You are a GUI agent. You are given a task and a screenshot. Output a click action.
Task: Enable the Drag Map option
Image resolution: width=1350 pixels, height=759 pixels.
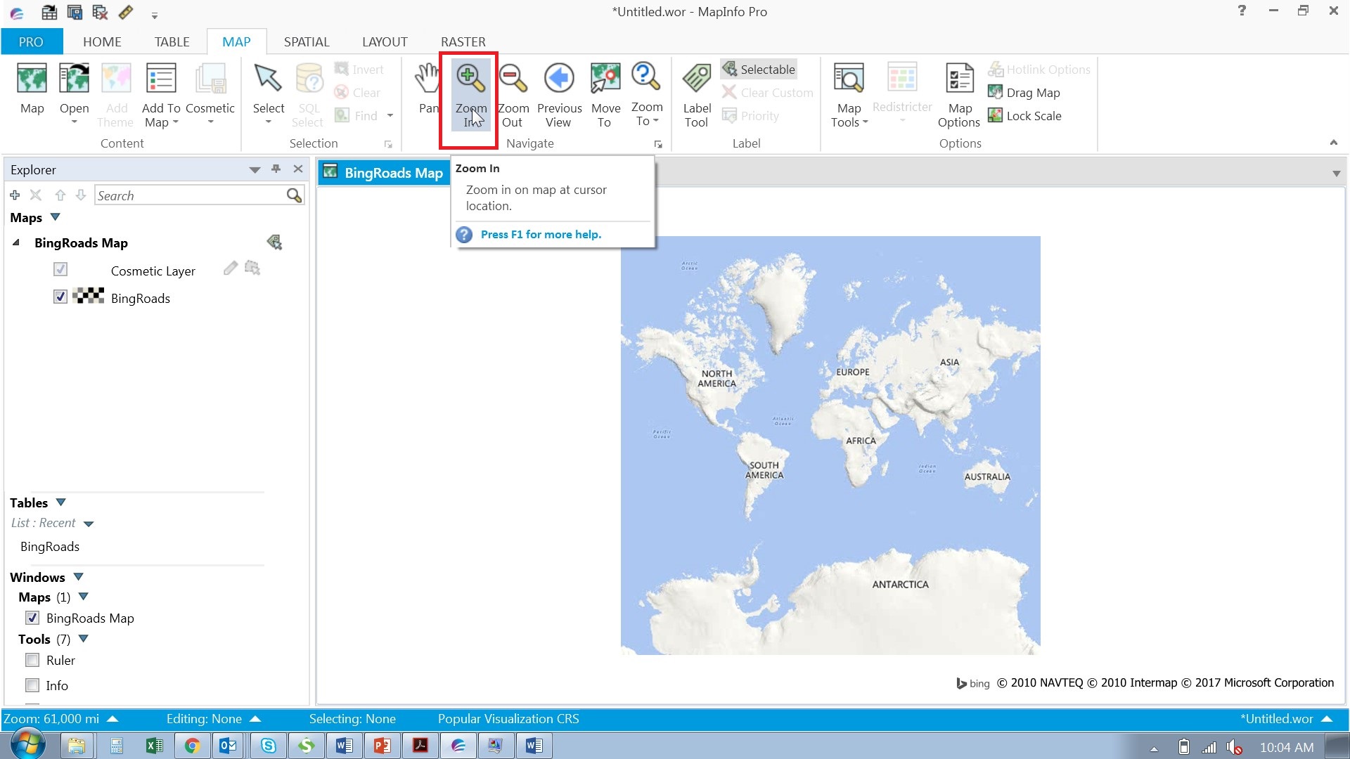click(x=1024, y=92)
